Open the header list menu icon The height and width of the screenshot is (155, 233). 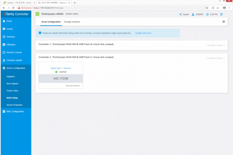[x=221, y=14]
